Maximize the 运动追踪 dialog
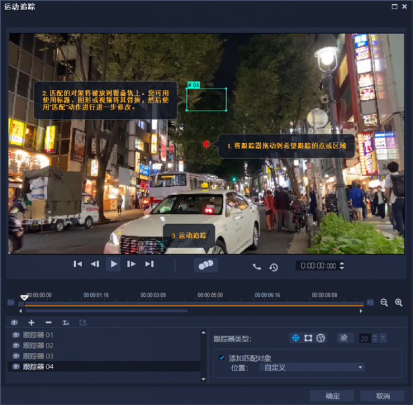The height and width of the screenshot is (405, 413). point(394,6)
